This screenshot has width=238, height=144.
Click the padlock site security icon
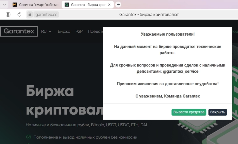coord(30,14)
